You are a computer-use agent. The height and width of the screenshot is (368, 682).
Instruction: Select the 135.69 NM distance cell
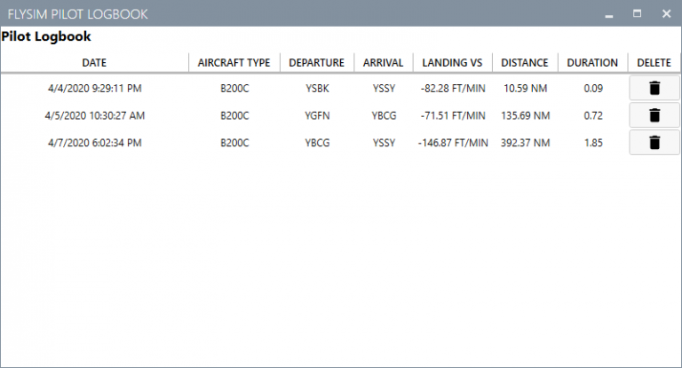click(x=526, y=115)
